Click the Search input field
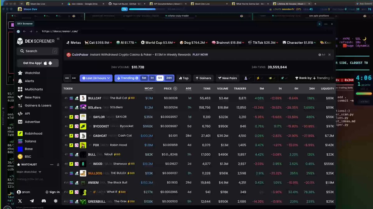The width and height of the screenshot is (373, 209). tap(38, 51)
